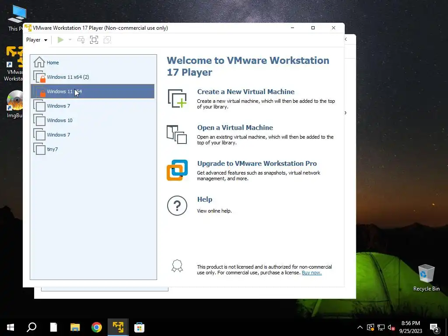Click the tiny7 VM icon
448x336 pixels.
[39, 149]
